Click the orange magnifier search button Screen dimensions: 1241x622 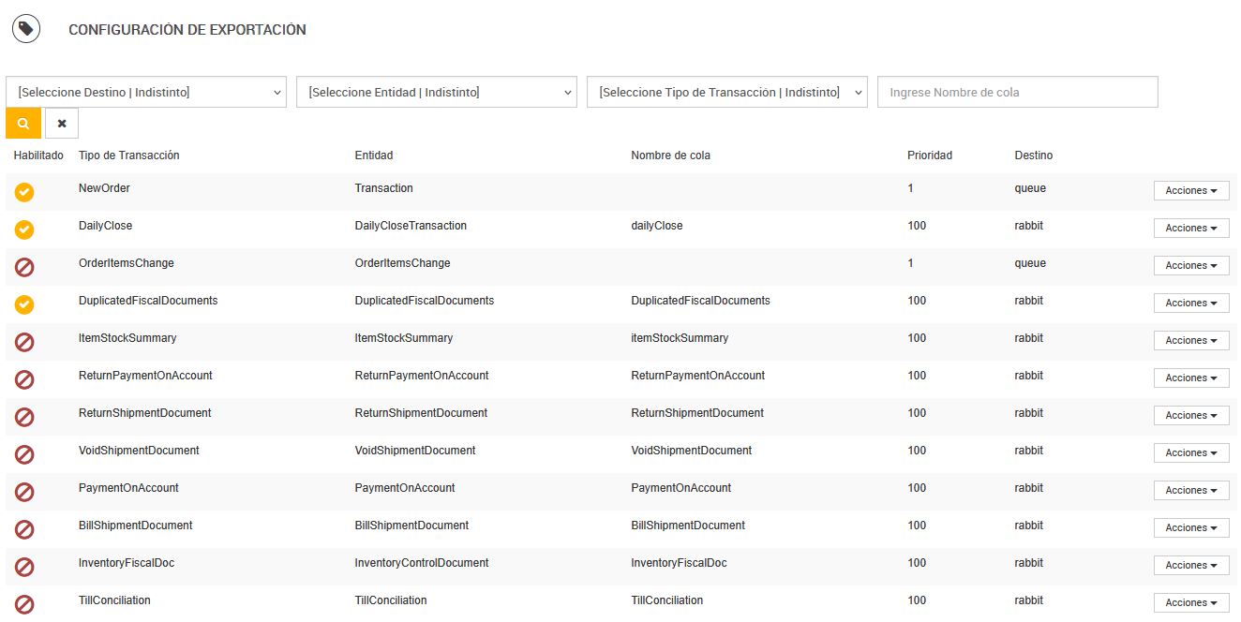pos(23,124)
